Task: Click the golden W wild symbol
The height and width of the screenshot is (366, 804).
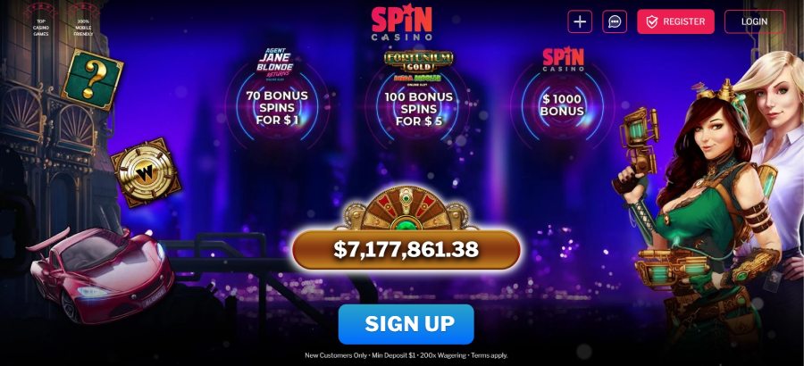Action: point(146,172)
